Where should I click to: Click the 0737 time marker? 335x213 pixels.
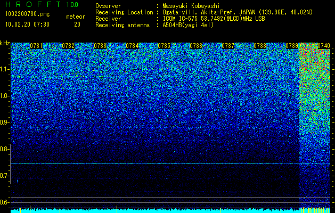pyautogui.click(x=228, y=46)
